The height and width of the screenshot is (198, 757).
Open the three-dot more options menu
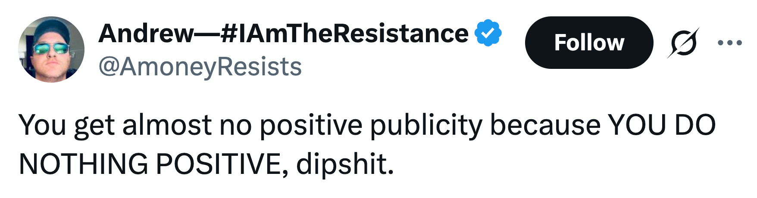tap(729, 43)
